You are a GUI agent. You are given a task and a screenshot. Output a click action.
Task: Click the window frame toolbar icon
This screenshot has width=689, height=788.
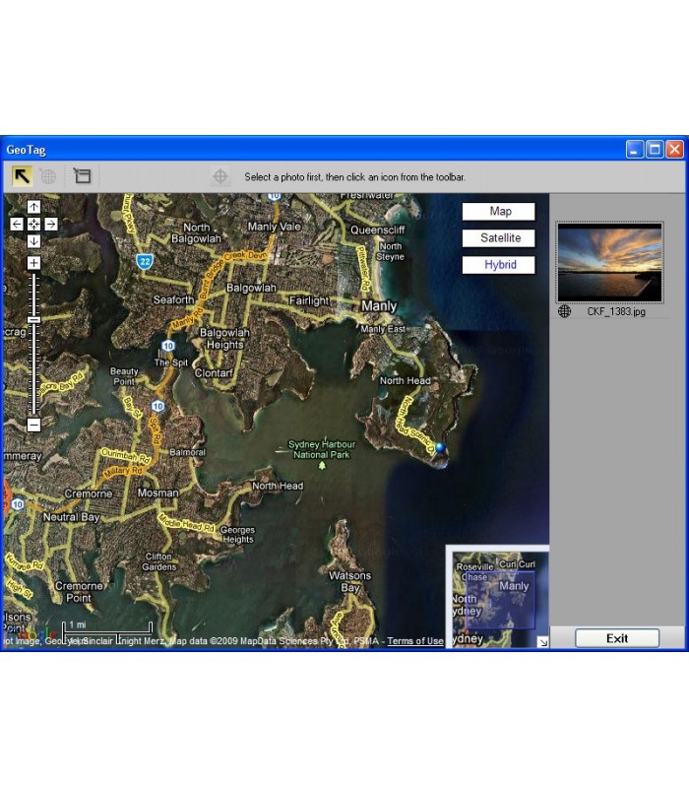point(83,176)
